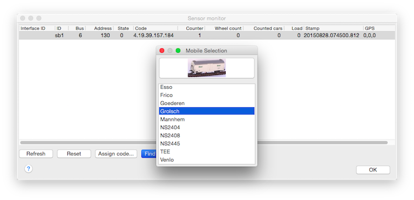414x200 pixels.
Task: Close the Mobile Selection dialog
Action: click(x=162, y=51)
